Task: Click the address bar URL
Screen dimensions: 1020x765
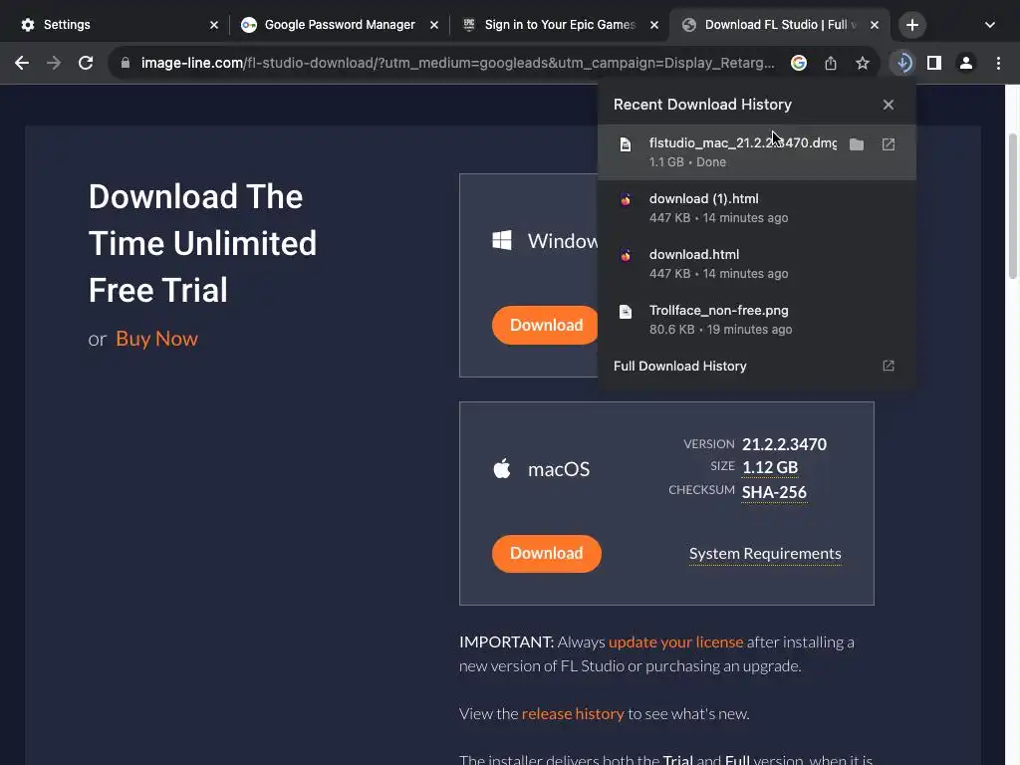Action: [x=457, y=63]
